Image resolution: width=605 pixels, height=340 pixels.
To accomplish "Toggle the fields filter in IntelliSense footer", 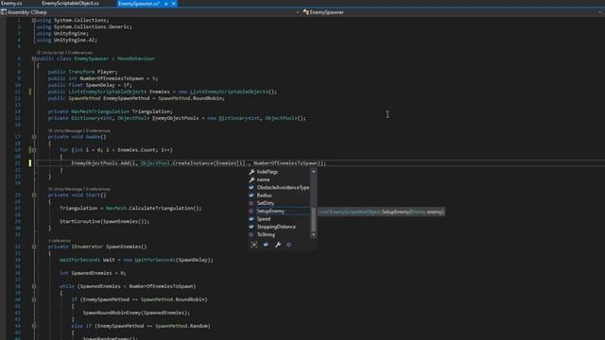I will click(266, 245).
